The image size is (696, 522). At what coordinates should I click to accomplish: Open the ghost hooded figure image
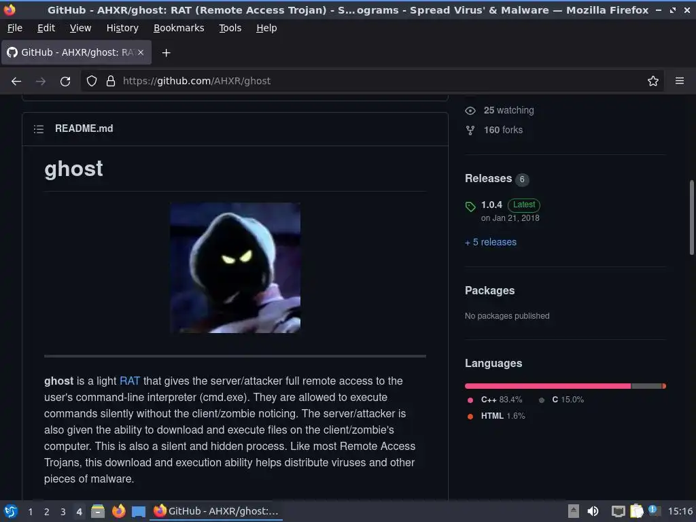tap(234, 268)
